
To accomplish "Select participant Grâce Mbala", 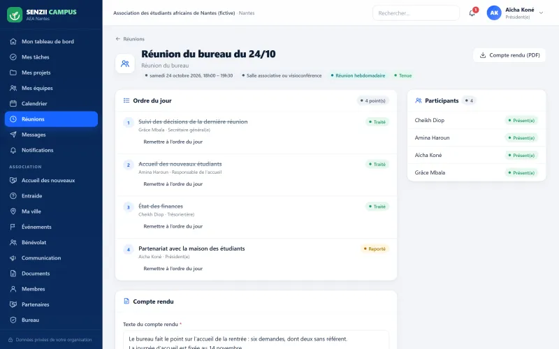I will [430, 172].
